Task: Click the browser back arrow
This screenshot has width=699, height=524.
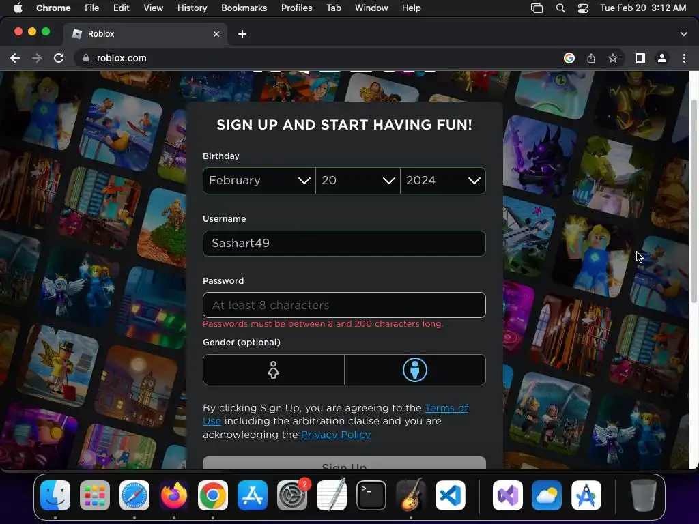Action: coord(15,58)
